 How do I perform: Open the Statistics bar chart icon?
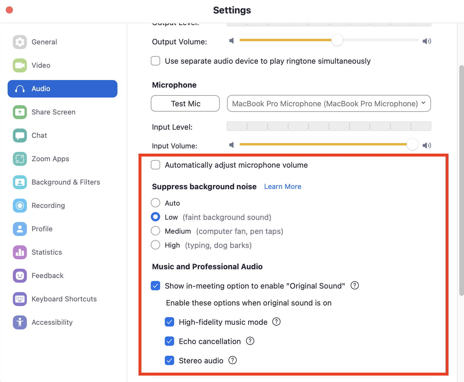(x=20, y=252)
